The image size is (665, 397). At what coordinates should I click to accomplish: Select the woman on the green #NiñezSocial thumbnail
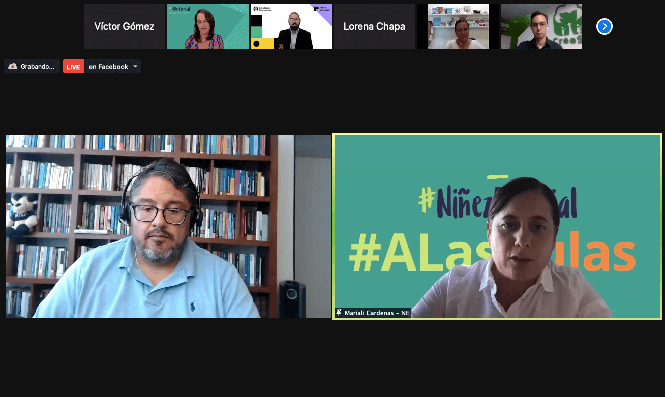pos(207,26)
